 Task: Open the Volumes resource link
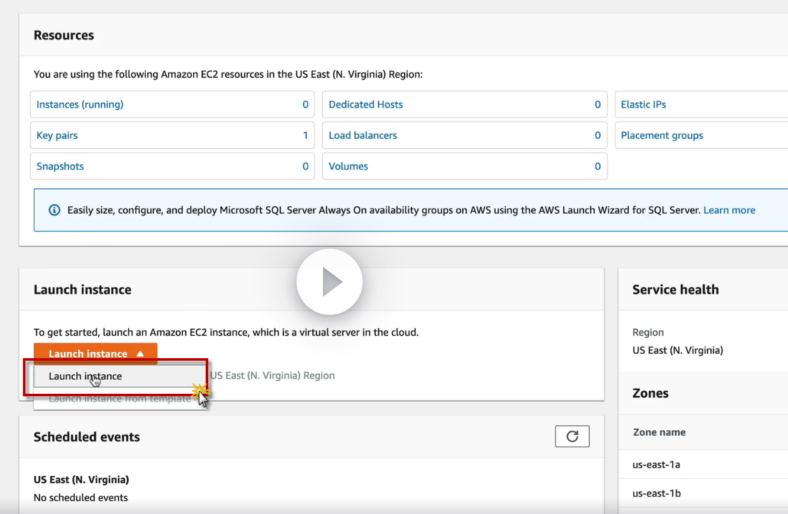click(348, 167)
